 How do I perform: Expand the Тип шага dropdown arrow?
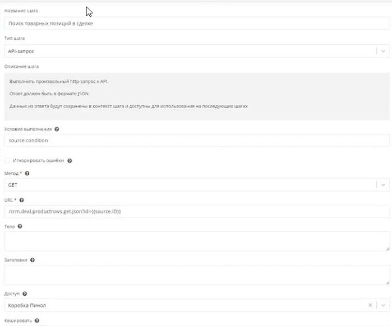click(x=383, y=51)
